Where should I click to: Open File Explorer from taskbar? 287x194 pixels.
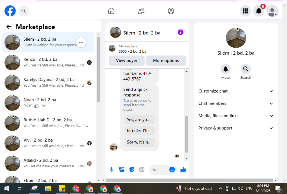[x=48, y=188]
